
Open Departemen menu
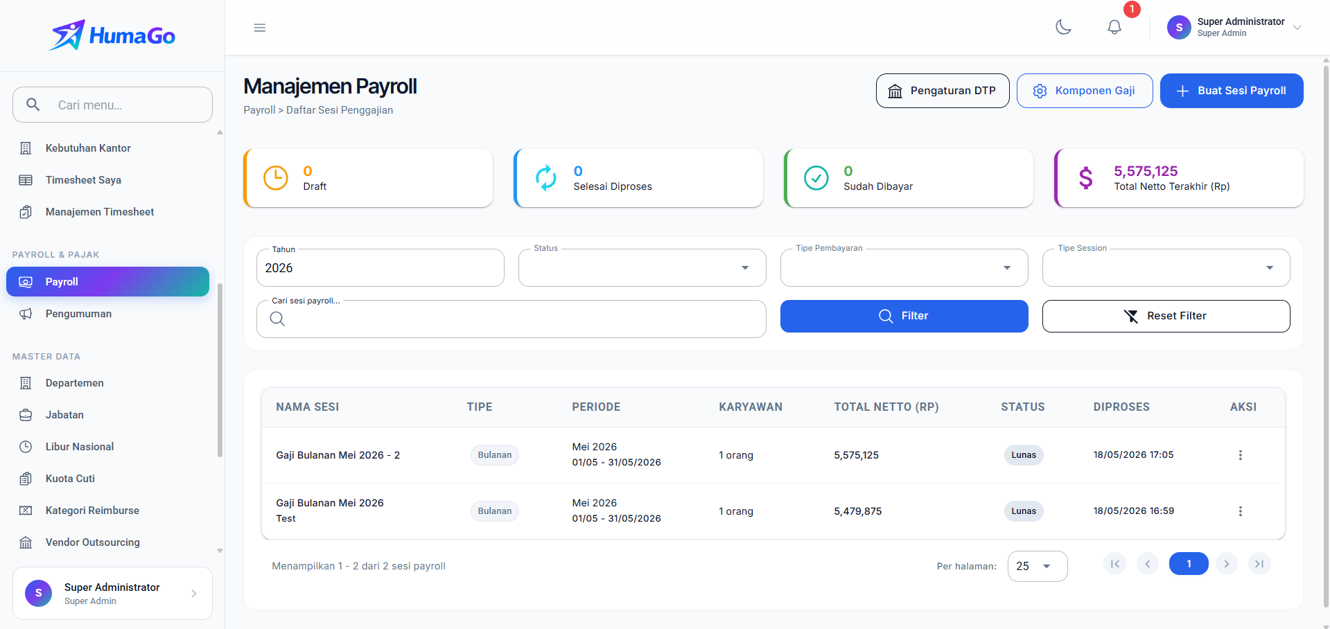[108, 383]
